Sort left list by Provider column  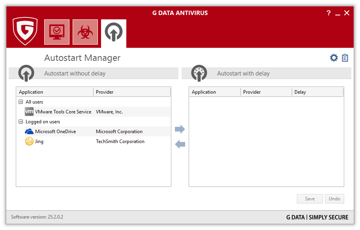132,92
